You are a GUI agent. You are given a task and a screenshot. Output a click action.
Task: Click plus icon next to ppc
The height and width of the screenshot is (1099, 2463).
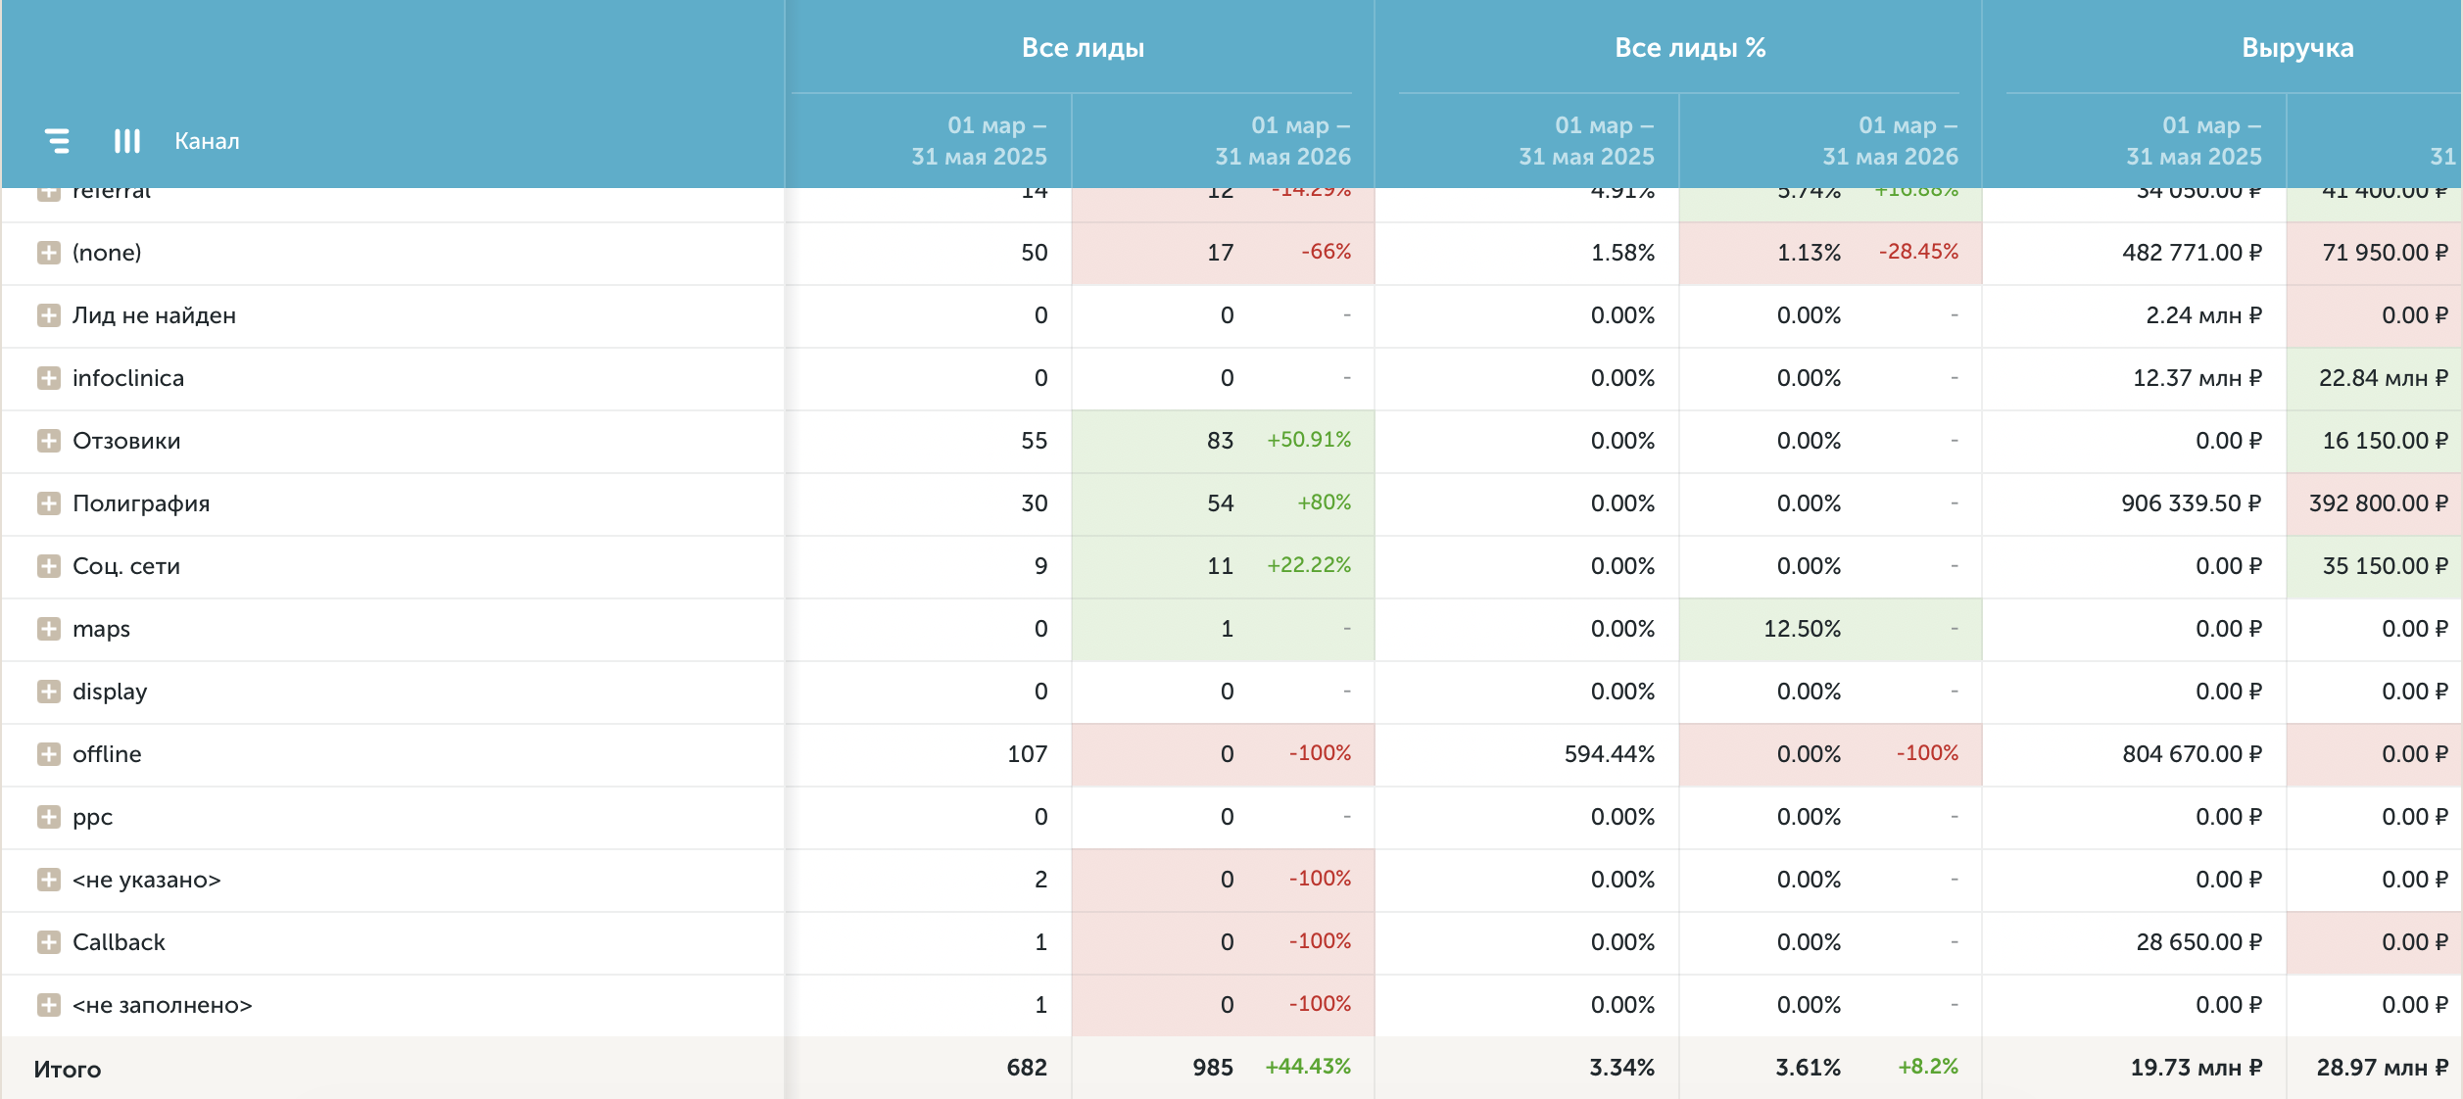49,817
